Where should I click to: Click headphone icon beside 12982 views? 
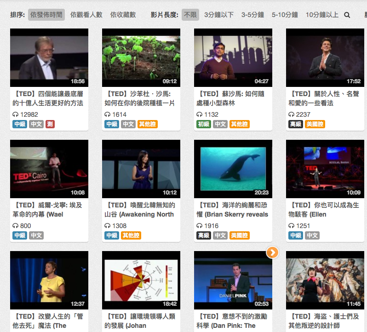pyautogui.click(x=15, y=114)
